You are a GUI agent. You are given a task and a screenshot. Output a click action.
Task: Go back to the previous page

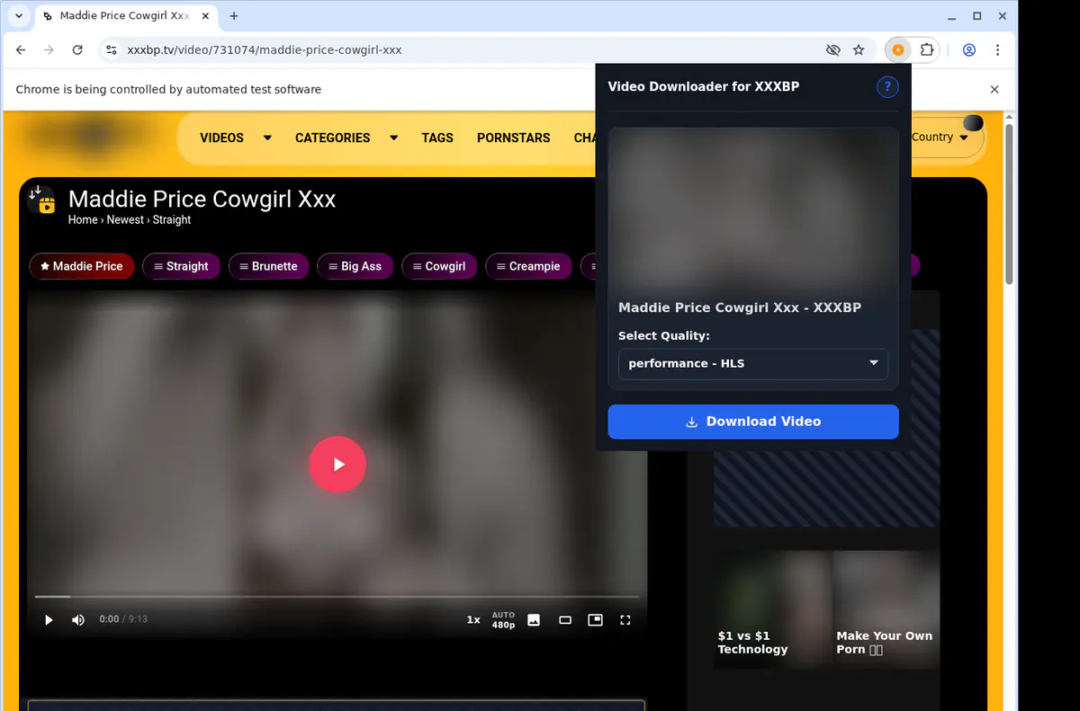(21, 50)
